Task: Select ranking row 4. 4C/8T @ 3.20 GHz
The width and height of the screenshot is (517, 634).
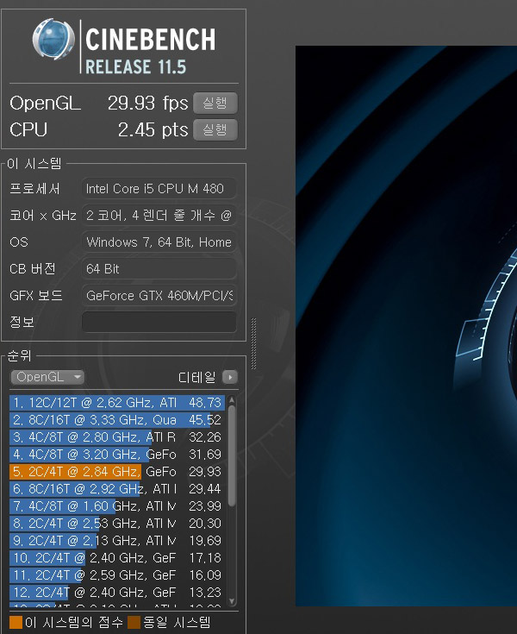Action: pyautogui.click(x=117, y=455)
